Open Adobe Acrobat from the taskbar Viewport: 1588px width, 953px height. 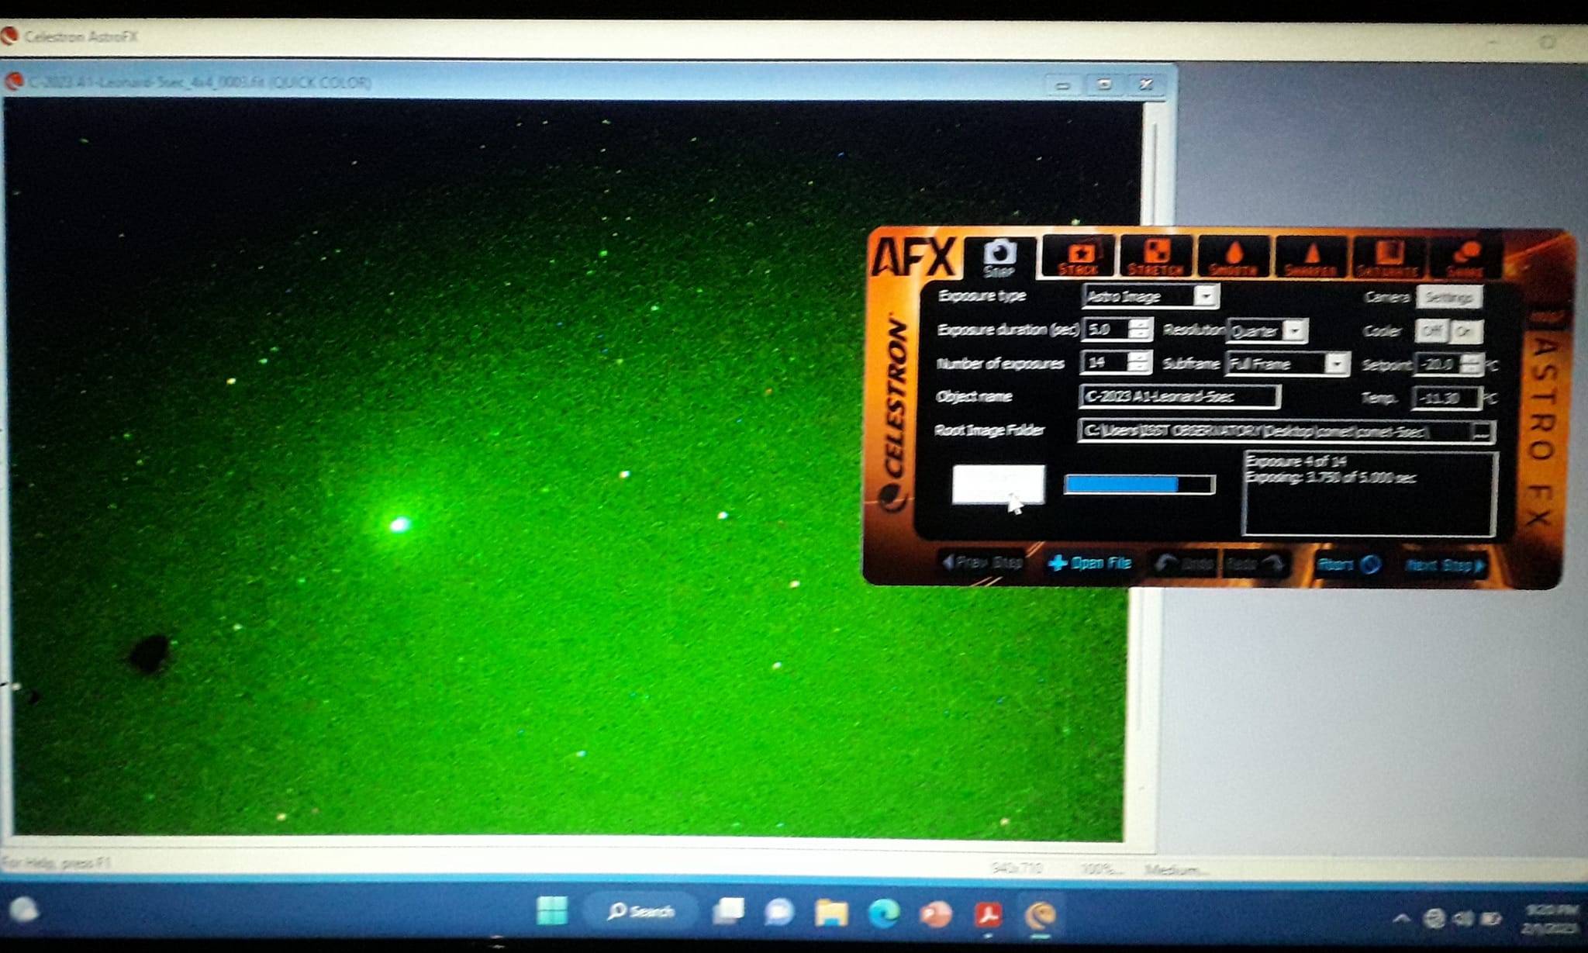pyautogui.click(x=988, y=914)
